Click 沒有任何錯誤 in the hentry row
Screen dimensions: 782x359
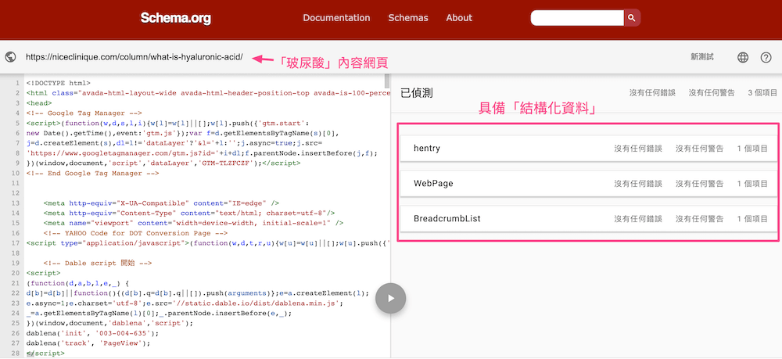(638, 149)
